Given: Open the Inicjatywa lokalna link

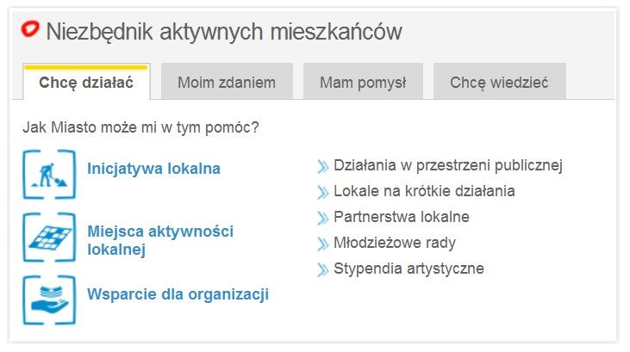Looking at the screenshot, I should (x=153, y=169).
